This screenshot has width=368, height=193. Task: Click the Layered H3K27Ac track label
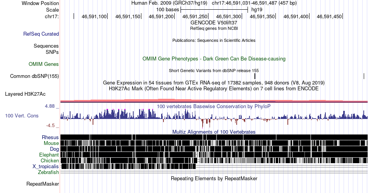(x=25, y=94)
